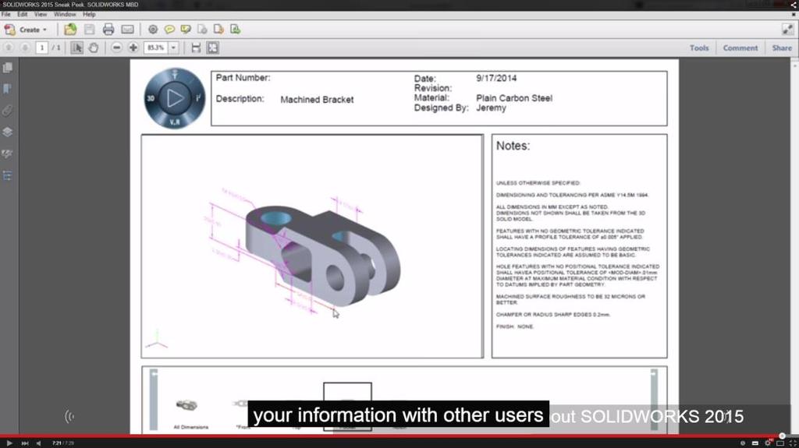Open the Help menu
This screenshot has height=448, width=799.
click(x=89, y=14)
